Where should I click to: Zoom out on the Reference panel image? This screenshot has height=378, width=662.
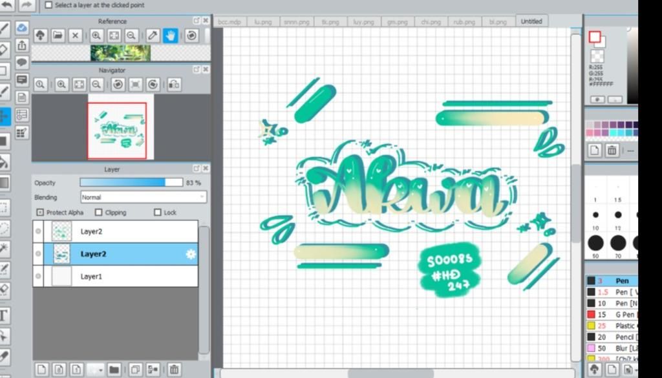pyautogui.click(x=131, y=36)
